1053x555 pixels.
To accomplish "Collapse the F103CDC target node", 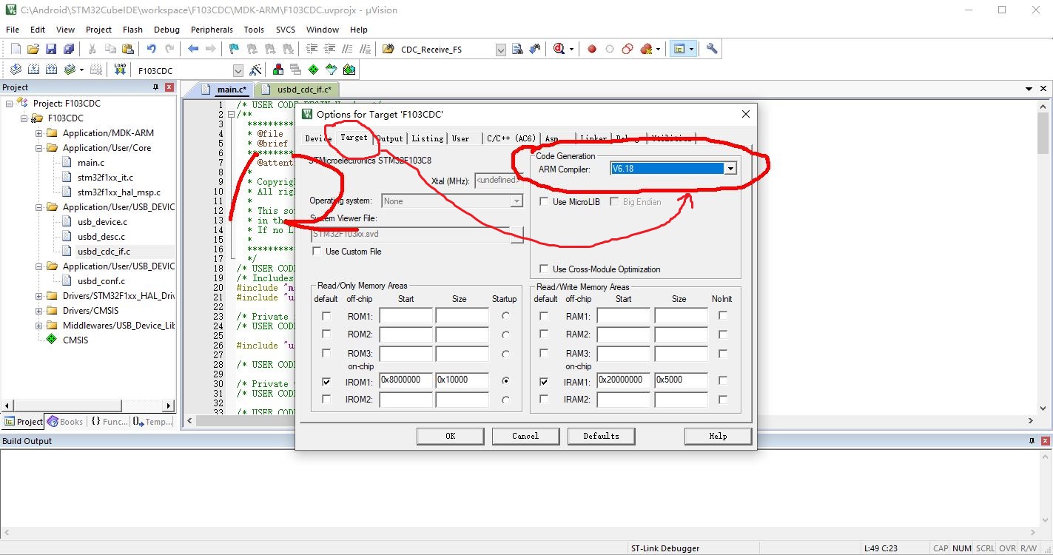I will (x=24, y=118).
